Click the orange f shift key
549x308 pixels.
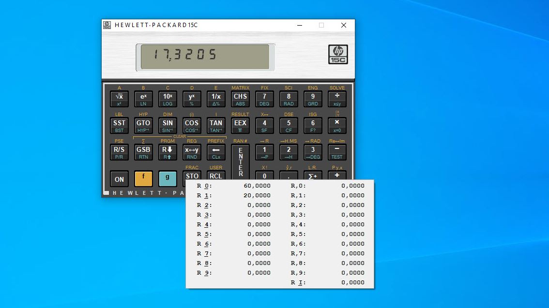143,179
